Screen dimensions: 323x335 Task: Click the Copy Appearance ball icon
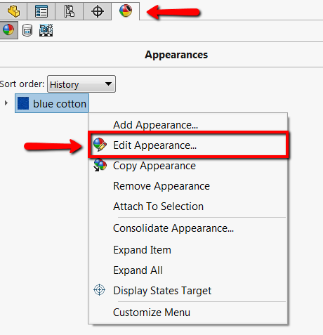click(x=100, y=165)
